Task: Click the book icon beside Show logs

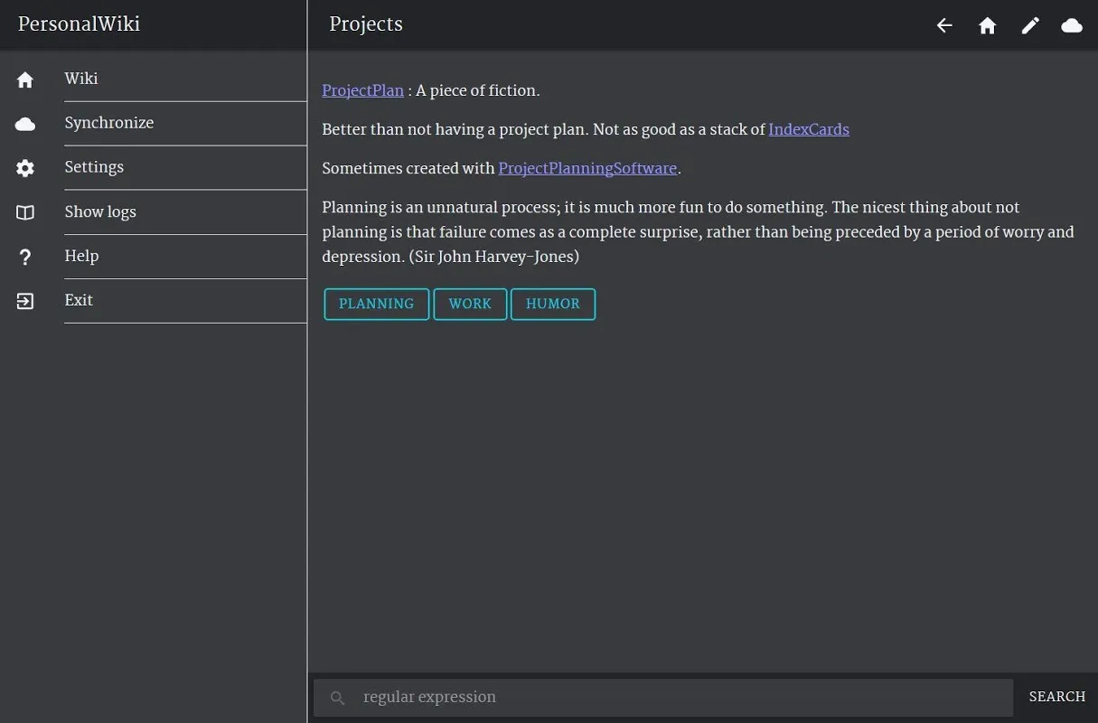Action: pos(25,212)
